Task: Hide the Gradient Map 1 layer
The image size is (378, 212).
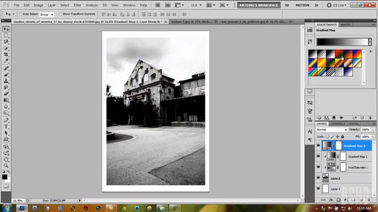Action: (318, 157)
